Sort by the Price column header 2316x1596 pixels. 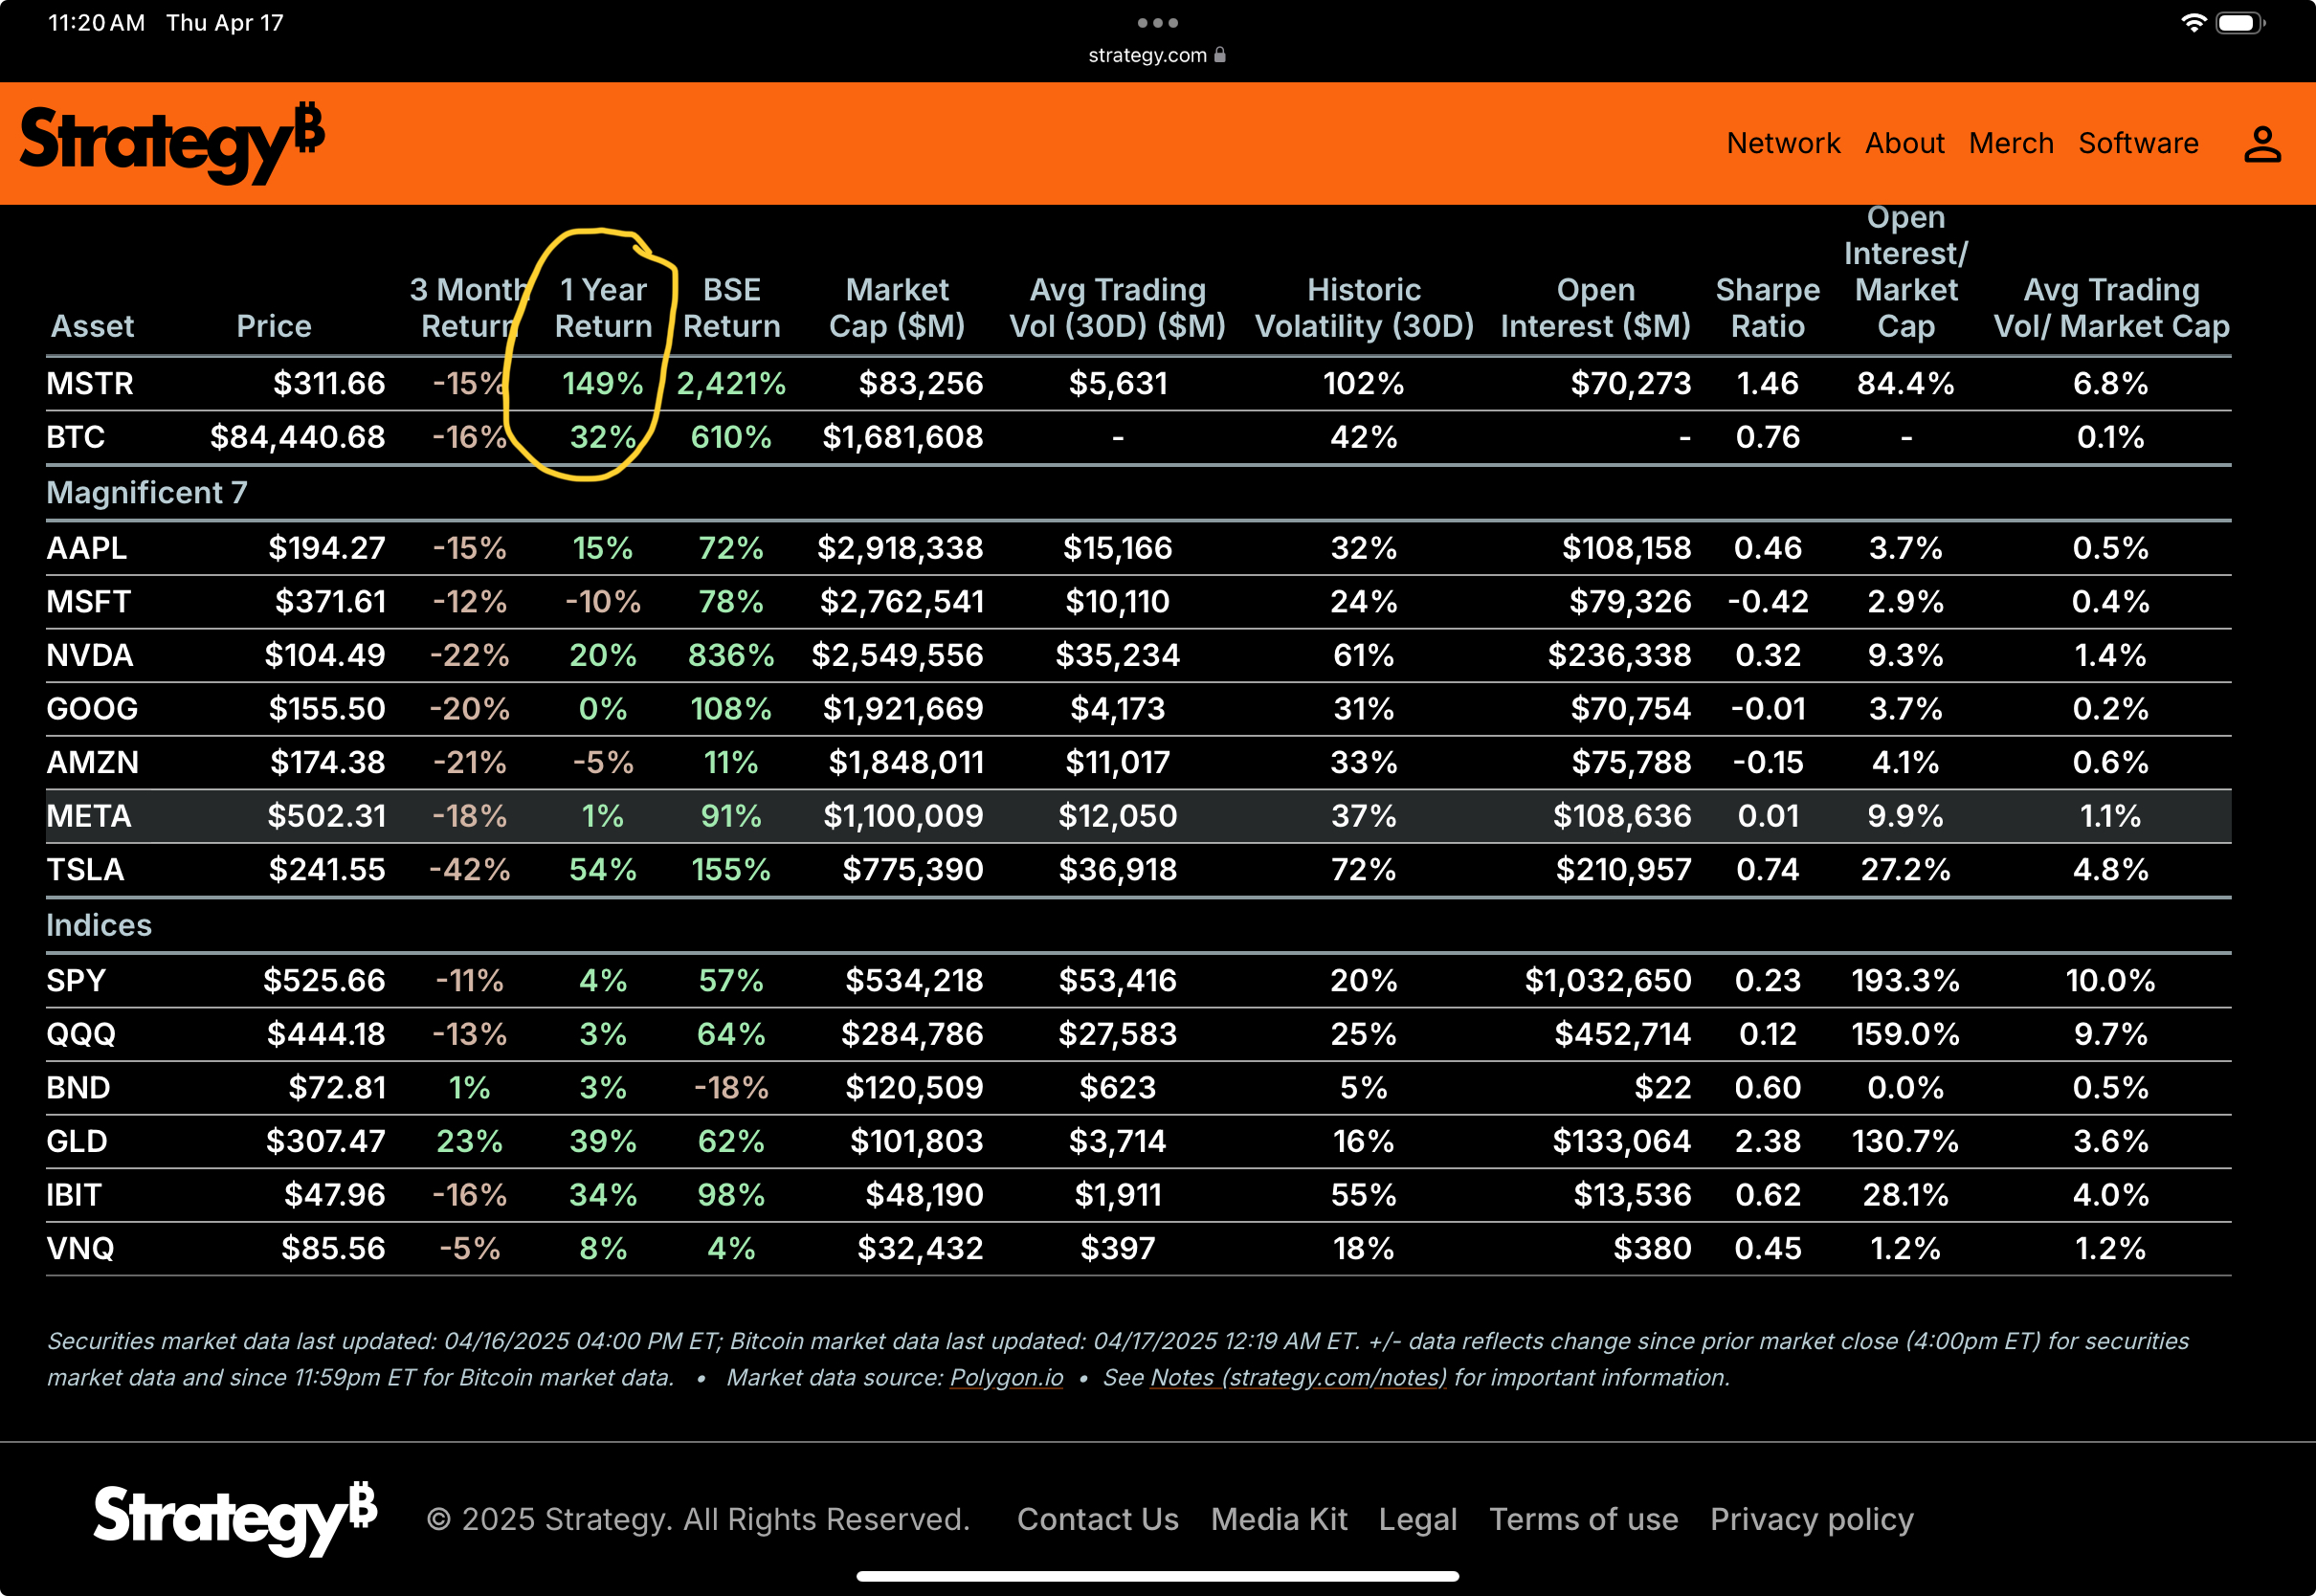[274, 326]
